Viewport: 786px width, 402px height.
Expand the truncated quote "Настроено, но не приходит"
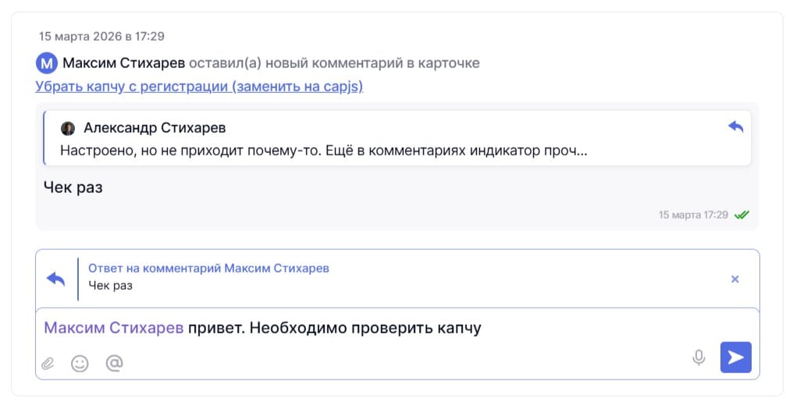[323, 150]
